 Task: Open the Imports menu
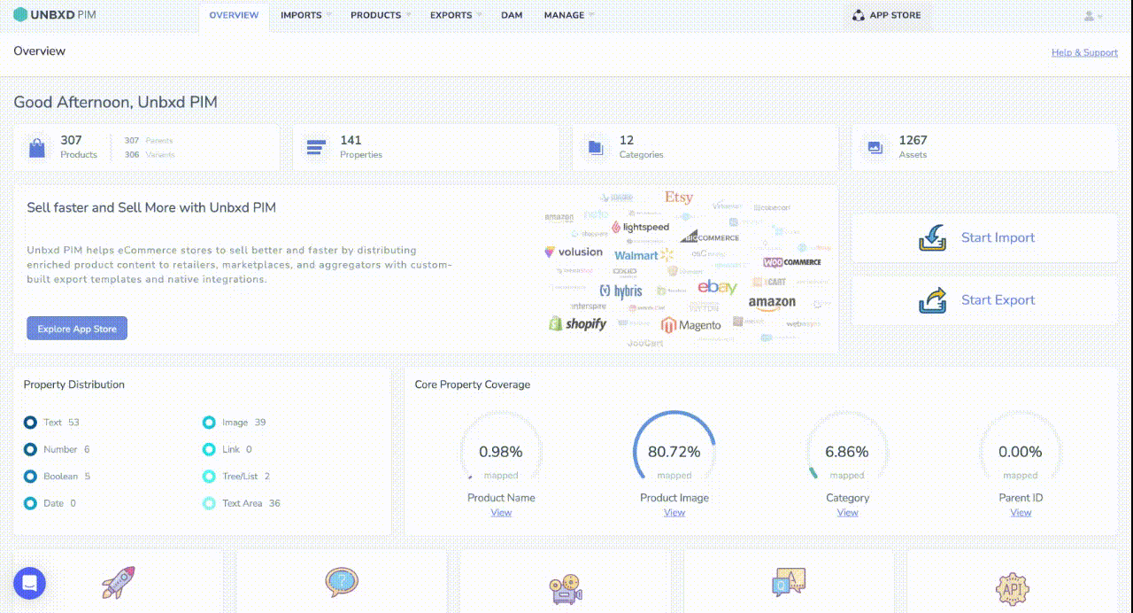click(x=301, y=16)
